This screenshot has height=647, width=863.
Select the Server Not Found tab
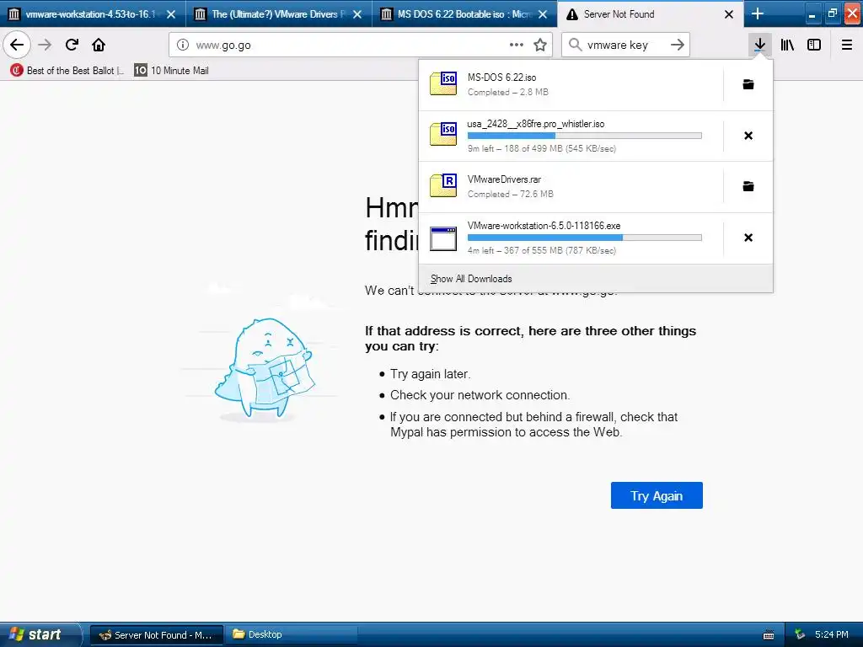(650, 13)
